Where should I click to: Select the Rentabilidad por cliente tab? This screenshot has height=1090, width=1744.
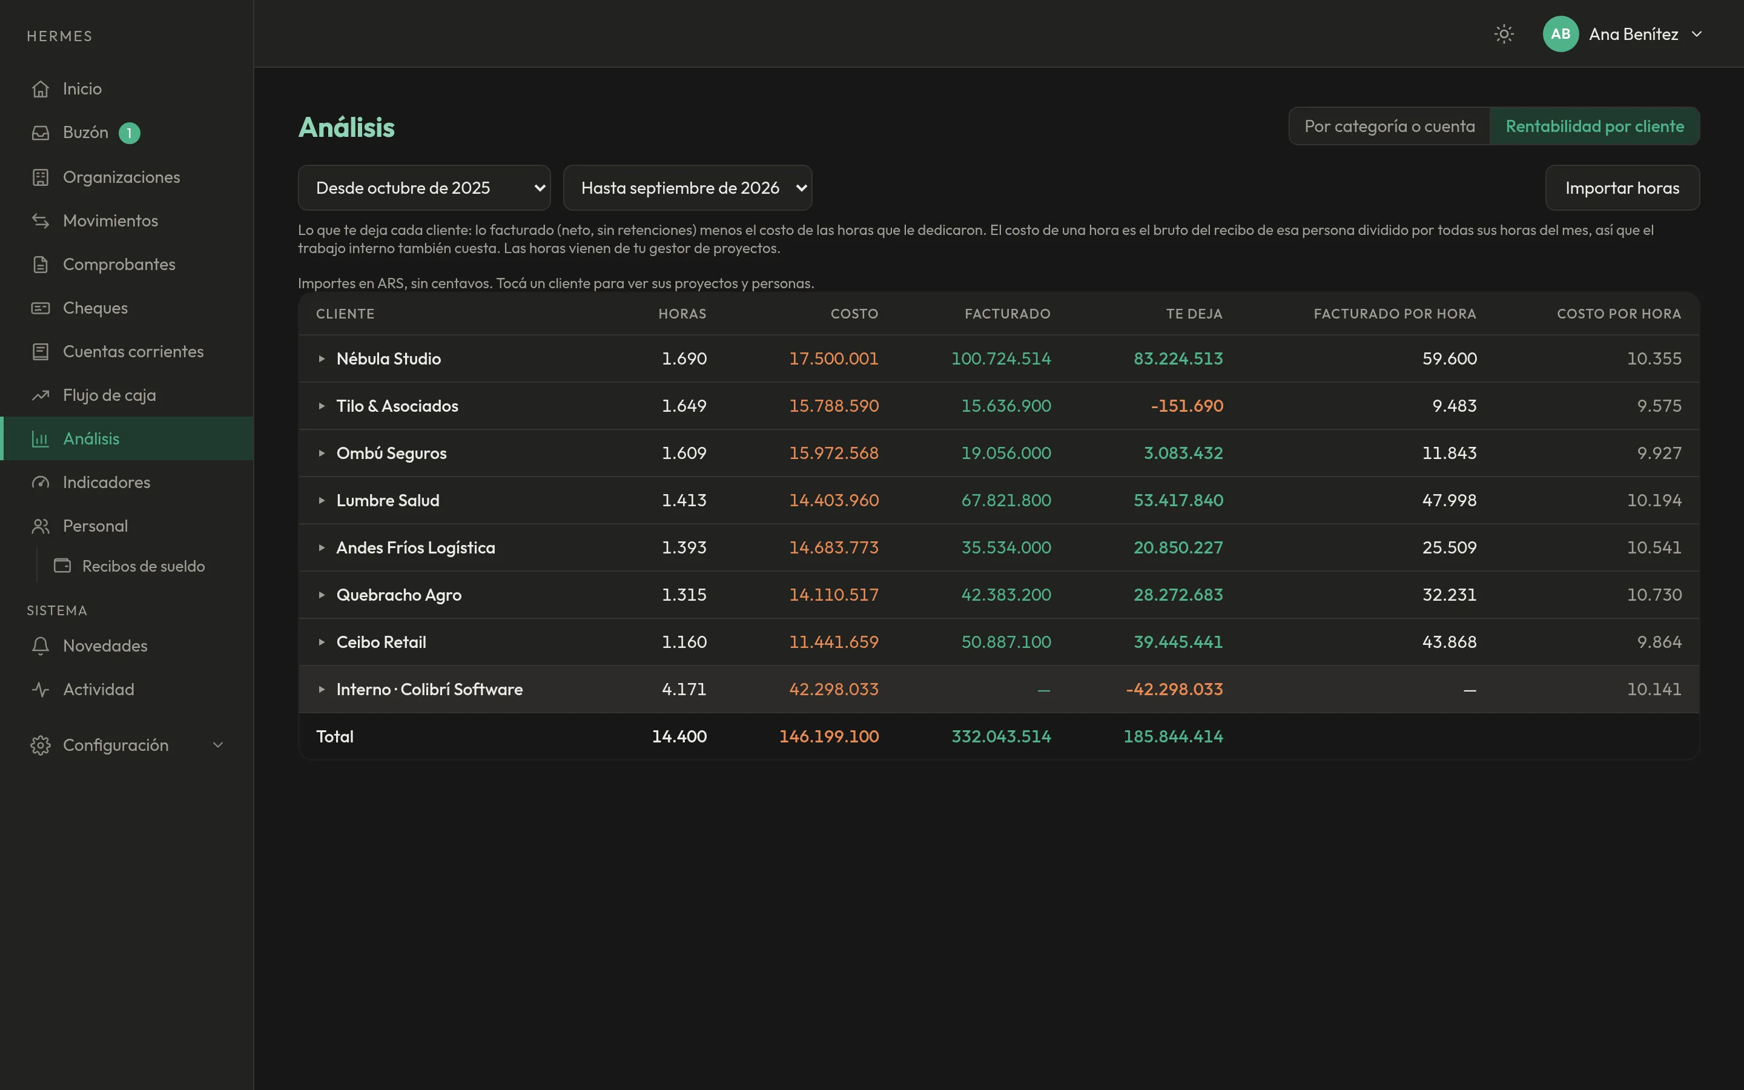(1594, 126)
